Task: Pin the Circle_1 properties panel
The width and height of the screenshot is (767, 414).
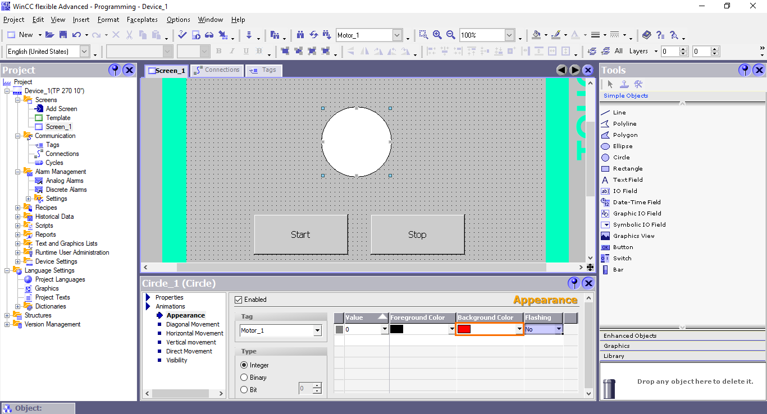Action: point(574,283)
